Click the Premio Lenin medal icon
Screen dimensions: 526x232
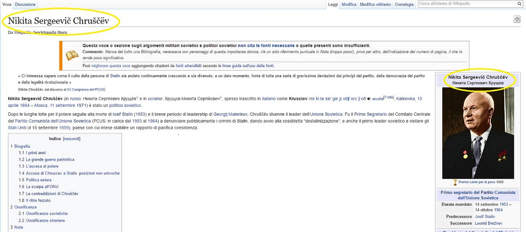pyautogui.click(x=455, y=182)
